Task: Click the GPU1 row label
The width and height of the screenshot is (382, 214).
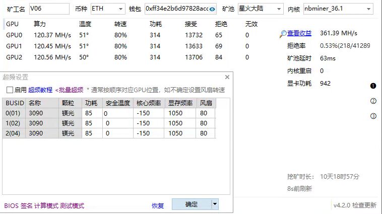Action: [14, 46]
